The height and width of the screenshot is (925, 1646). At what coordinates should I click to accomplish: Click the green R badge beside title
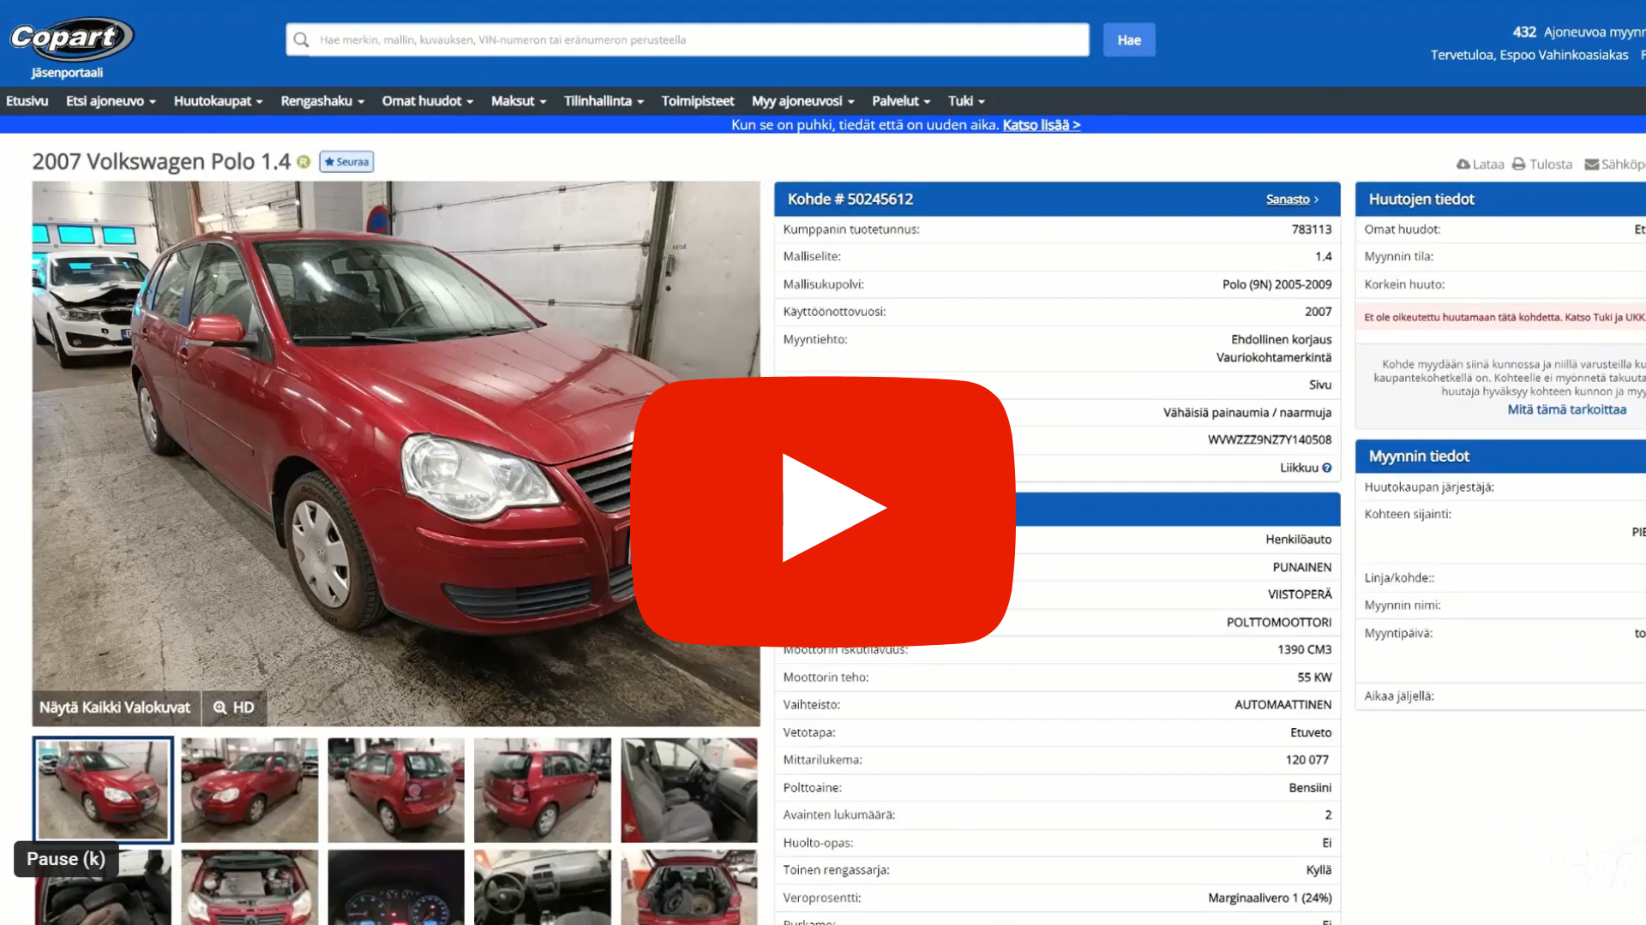click(x=303, y=162)
